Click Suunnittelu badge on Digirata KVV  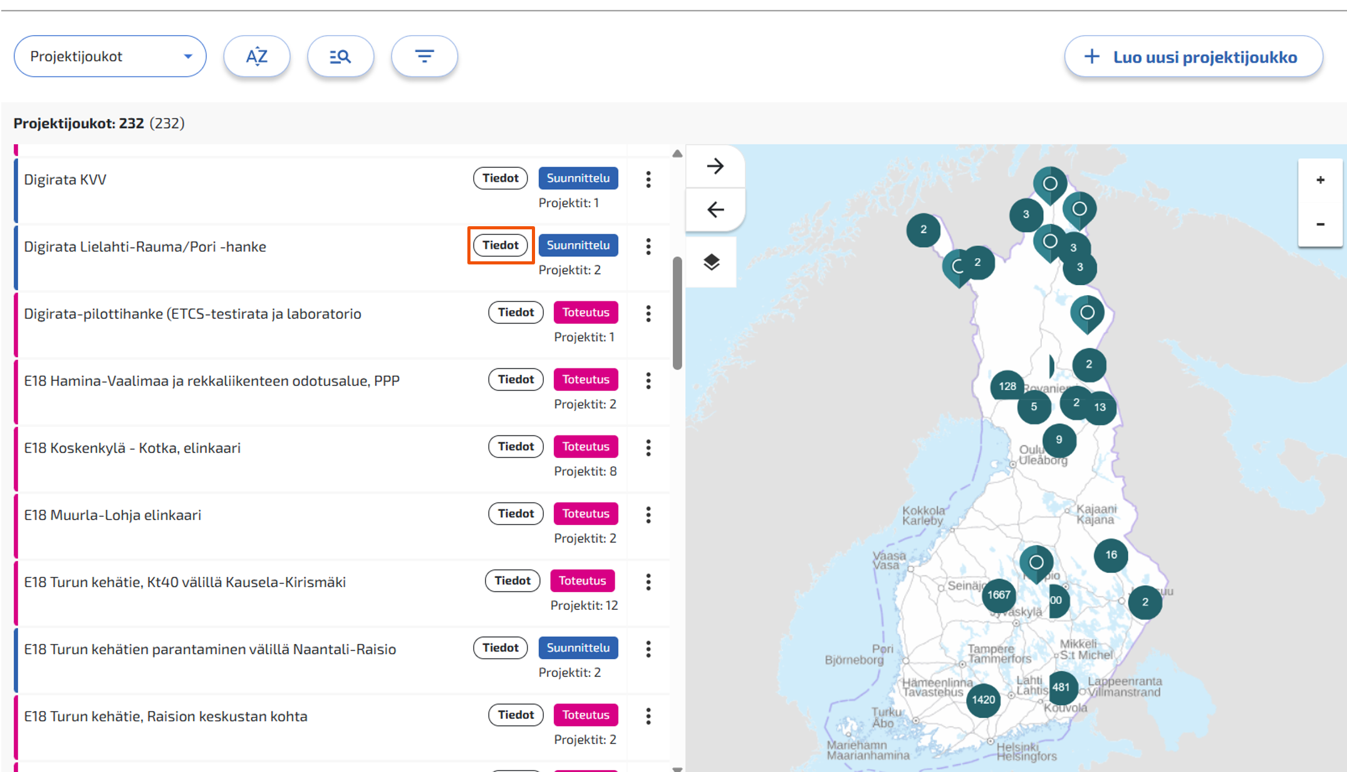point(578,178)
